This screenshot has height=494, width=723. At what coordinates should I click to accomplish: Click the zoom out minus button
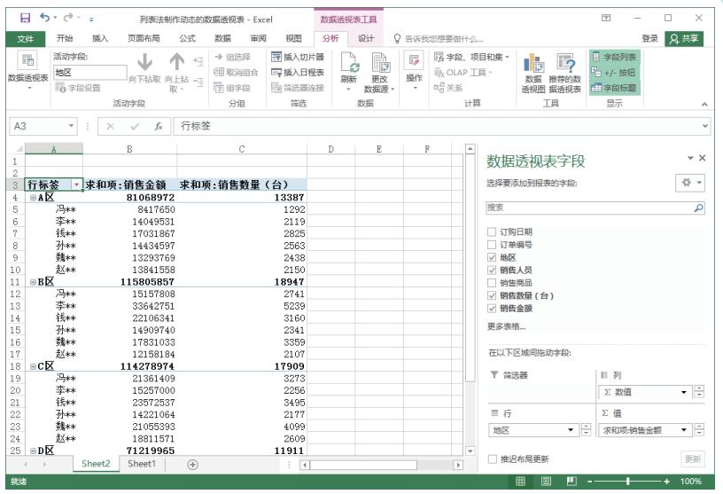point(589,482)
